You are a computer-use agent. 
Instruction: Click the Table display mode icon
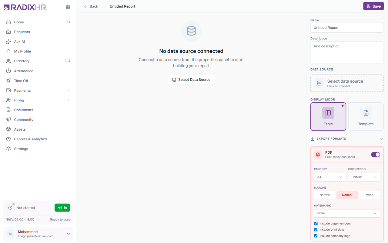(x=328, y=113)
